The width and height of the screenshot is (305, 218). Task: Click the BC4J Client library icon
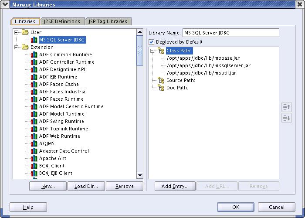point(34,165)
